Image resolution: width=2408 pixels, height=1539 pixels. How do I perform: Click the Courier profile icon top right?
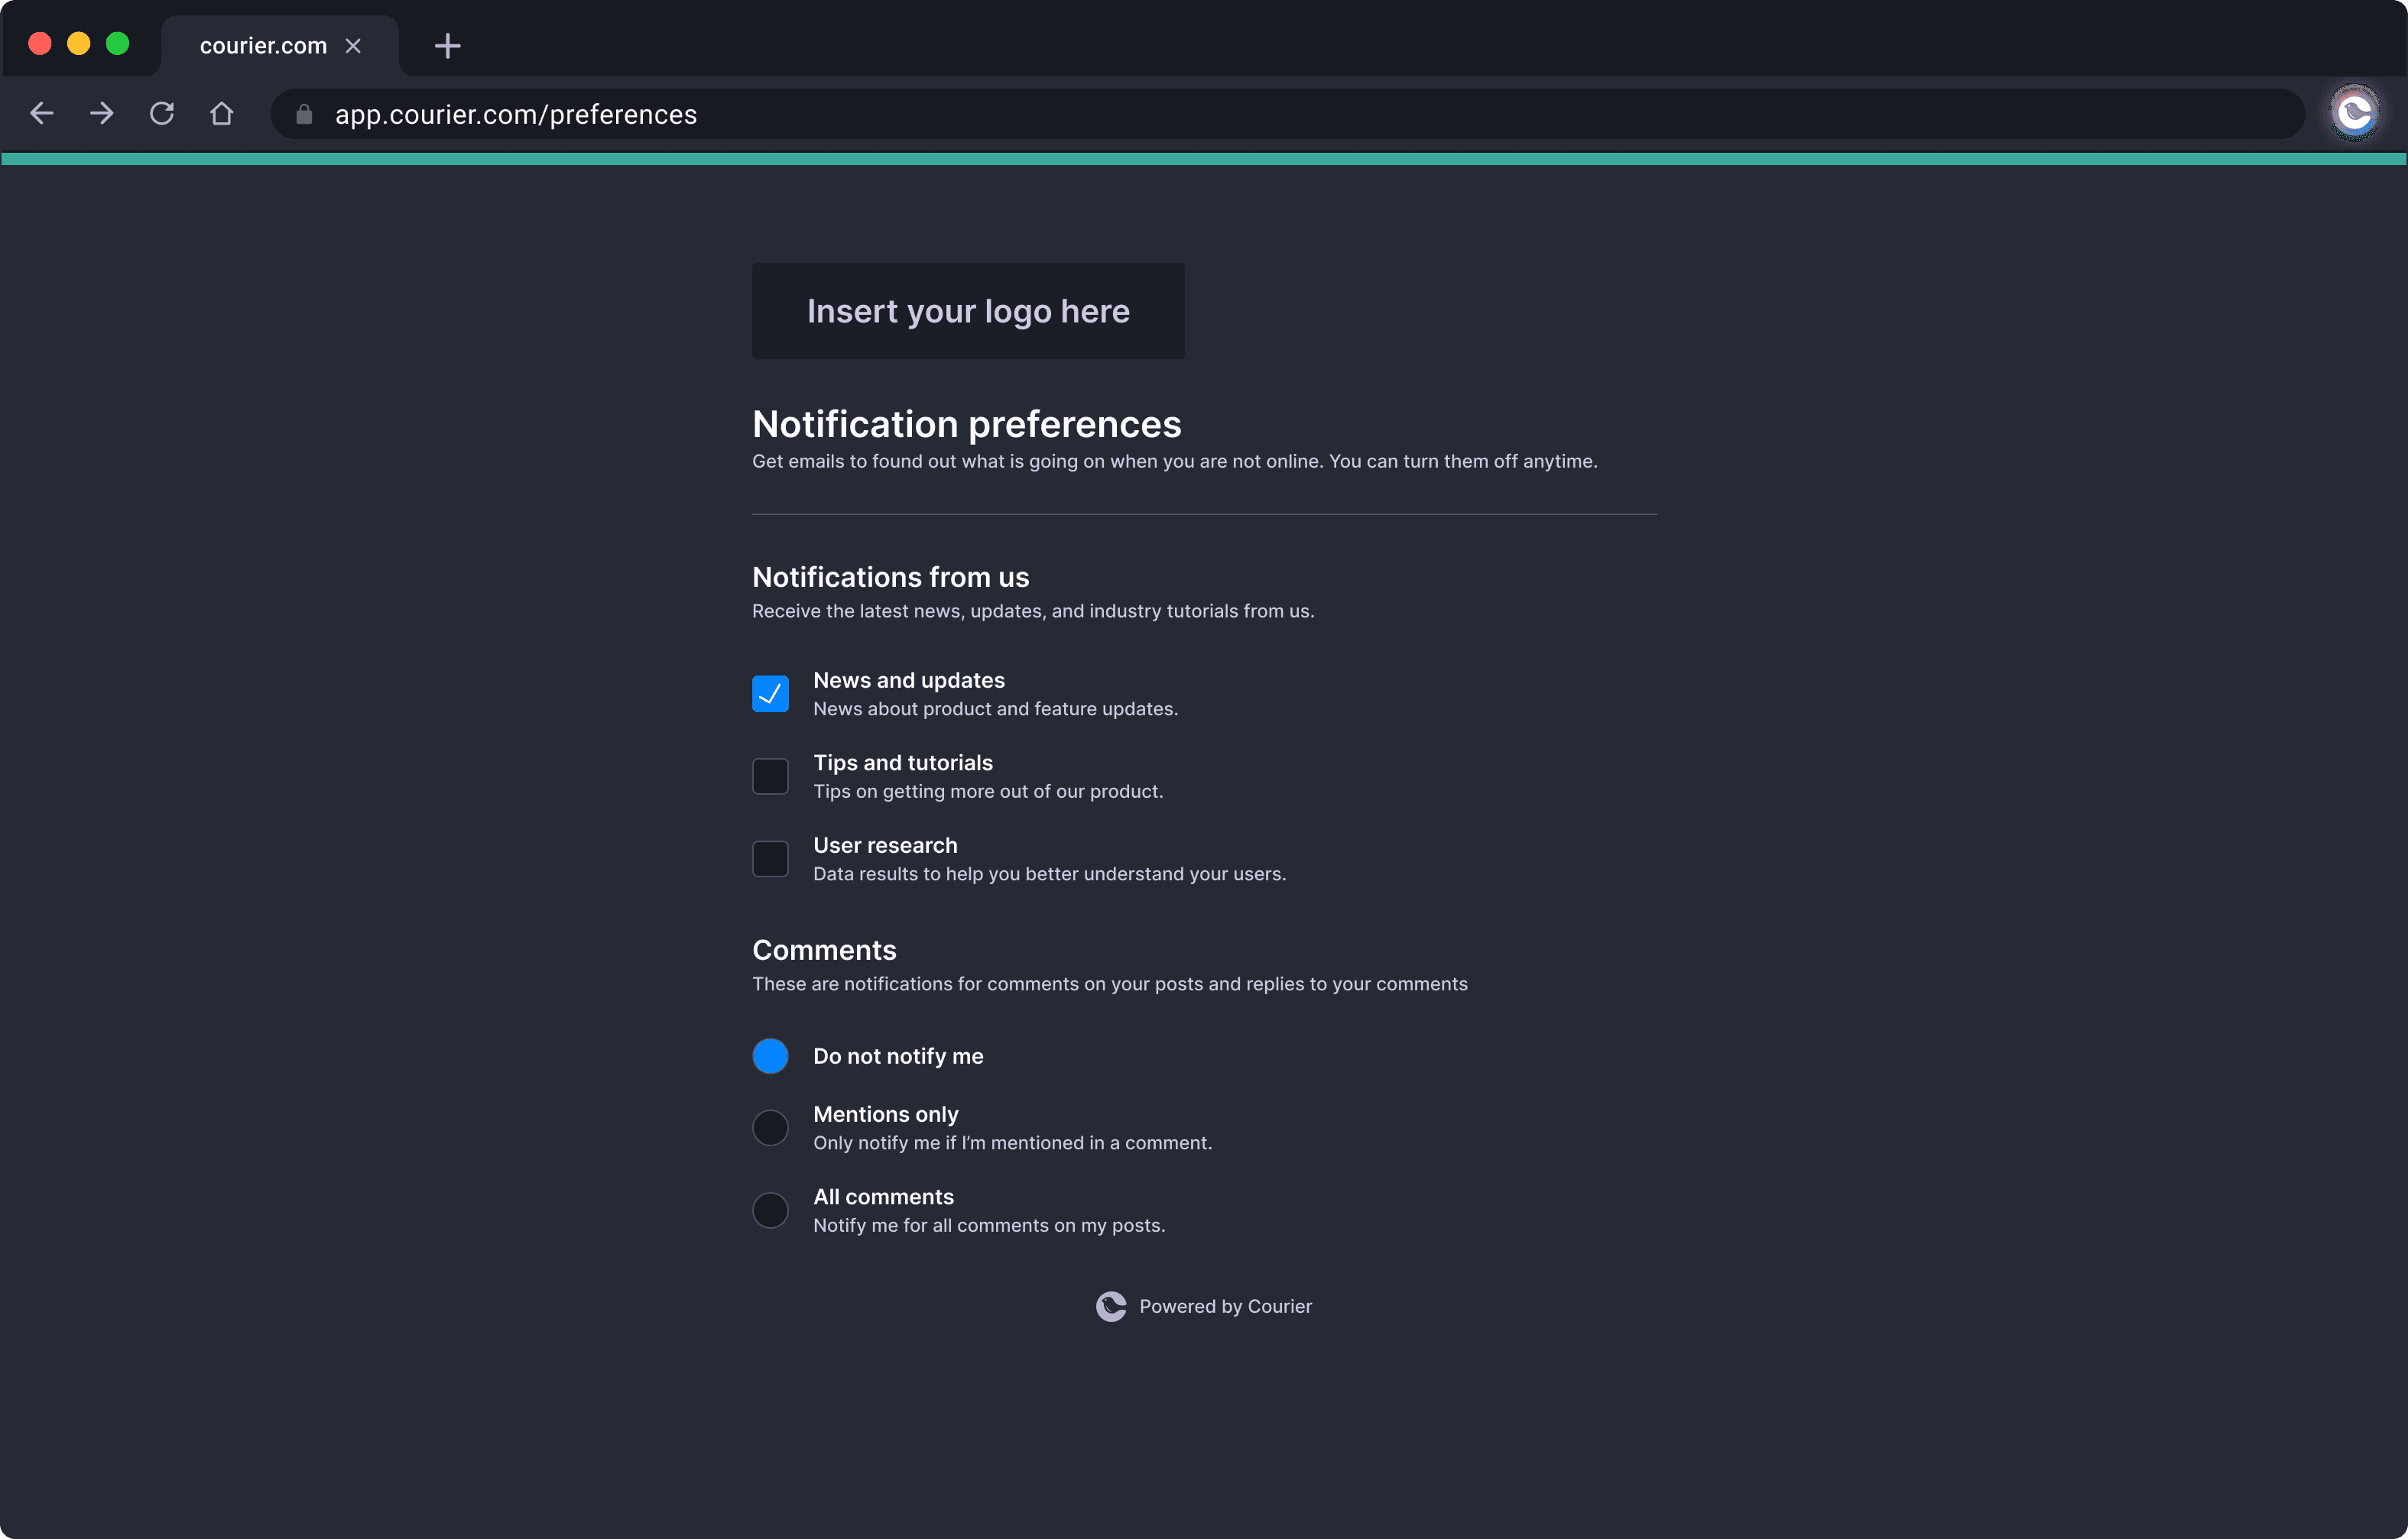coord(2353,112)
